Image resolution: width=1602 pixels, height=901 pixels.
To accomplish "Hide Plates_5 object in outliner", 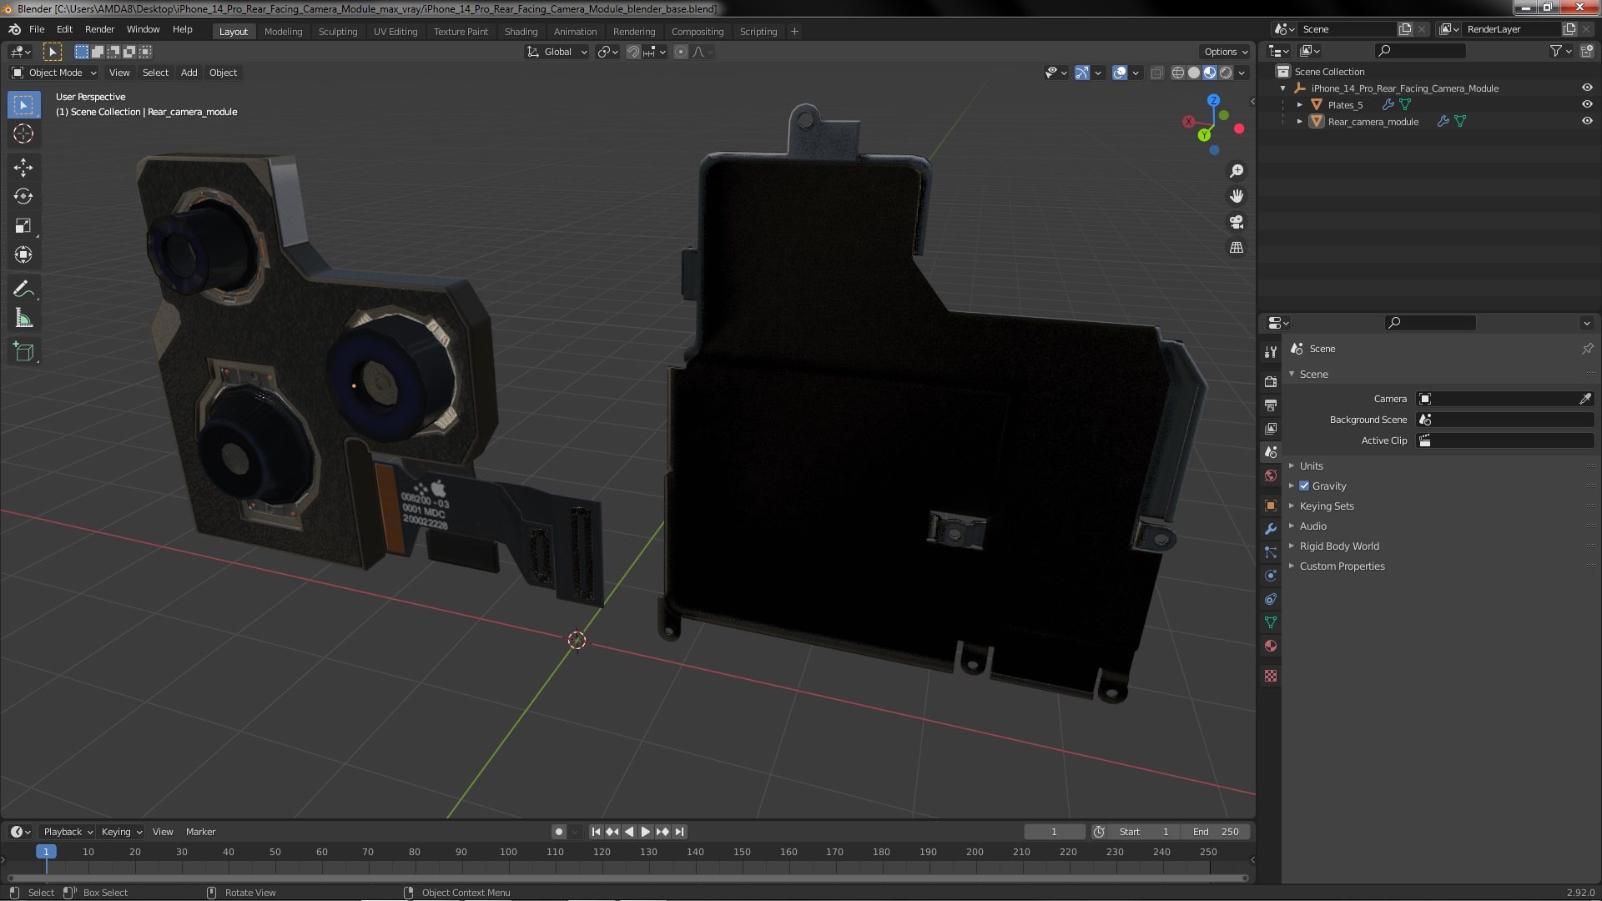I will (x=1587, y=105).
